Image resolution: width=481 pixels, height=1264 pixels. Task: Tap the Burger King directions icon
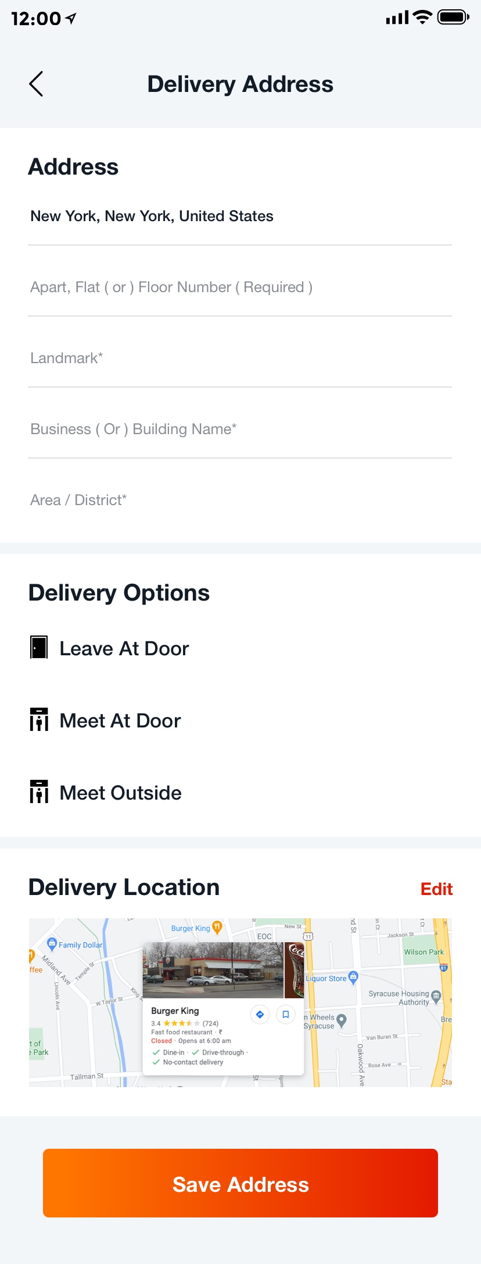(x=260, y=1014)
